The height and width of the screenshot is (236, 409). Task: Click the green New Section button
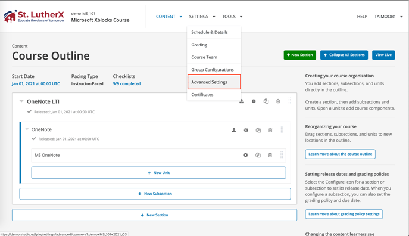tap(299, 55)
